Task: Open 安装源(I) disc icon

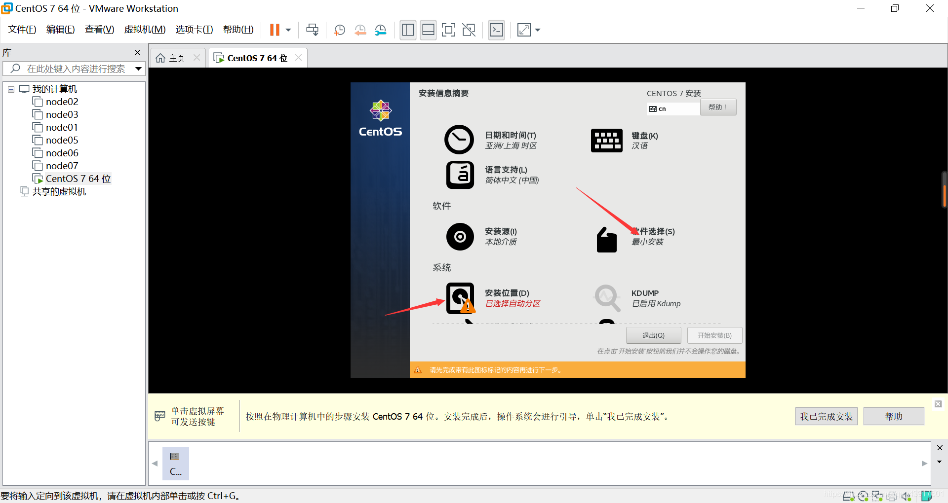Action: [460, 237]
